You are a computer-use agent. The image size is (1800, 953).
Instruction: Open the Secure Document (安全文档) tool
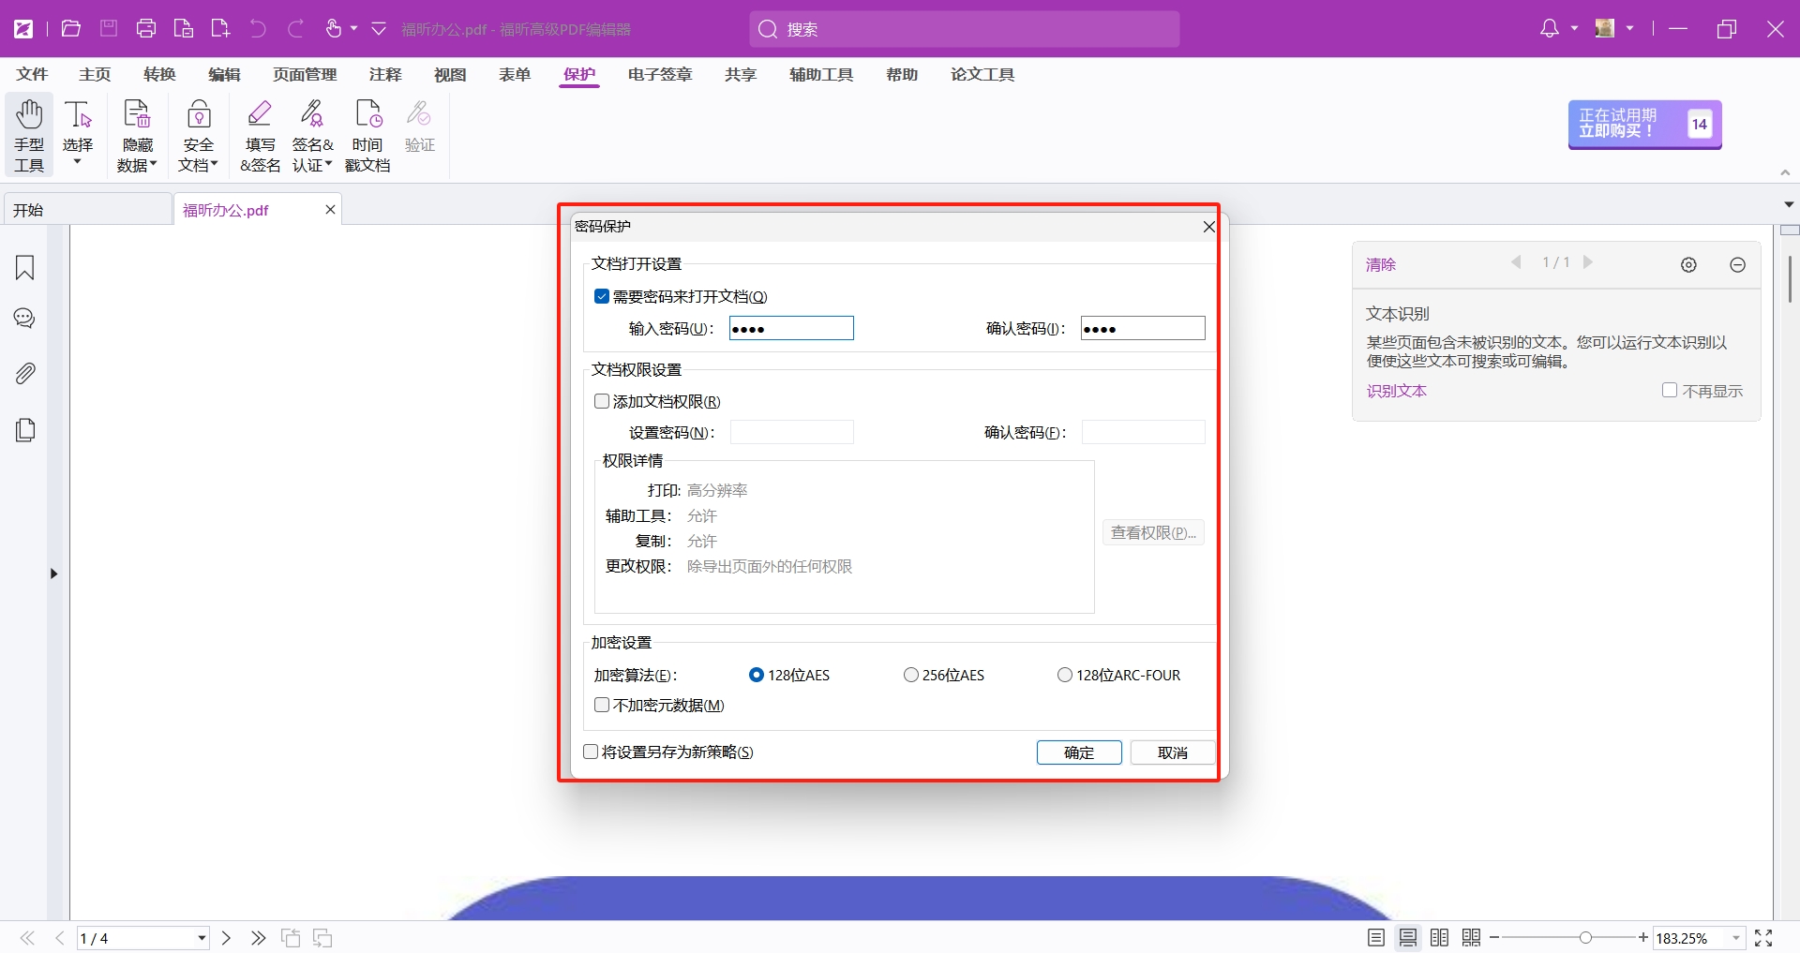(197, 134)
